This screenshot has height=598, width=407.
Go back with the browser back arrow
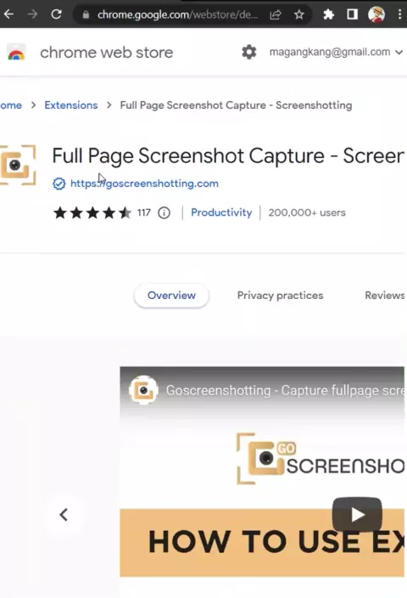[x=8, y=14]
